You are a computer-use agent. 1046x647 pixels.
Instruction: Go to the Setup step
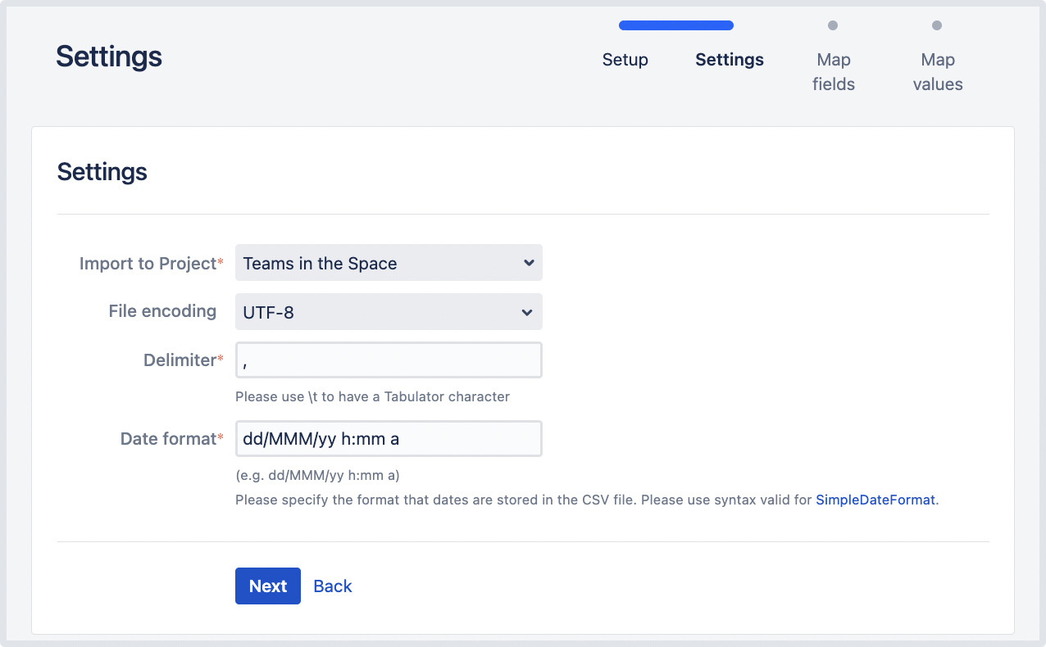pos(625,60)
